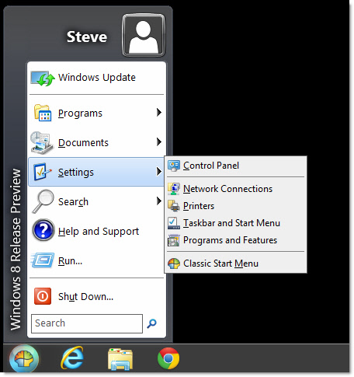The image size is (354, 377).
Task: Open Programs and Features entry
Action: [x=236, y=240]
